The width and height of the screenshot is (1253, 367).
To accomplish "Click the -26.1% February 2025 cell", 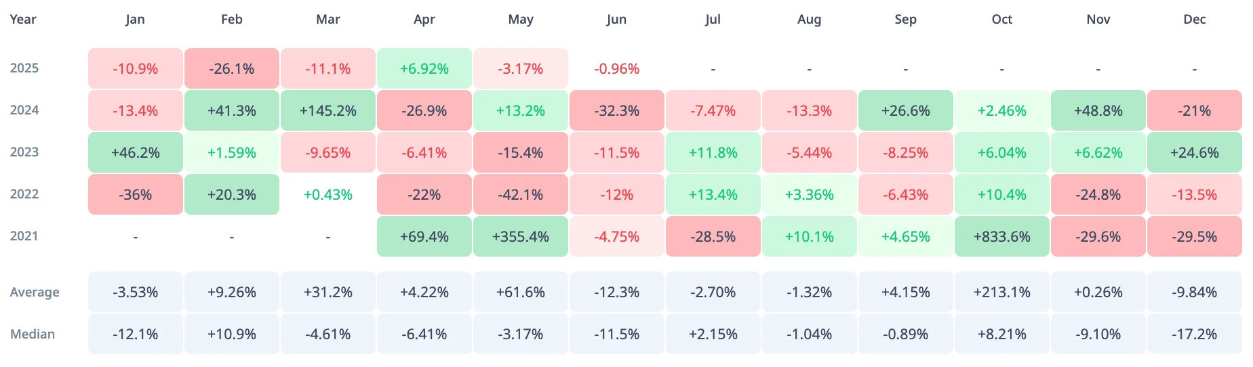I will tap(232, 69).
